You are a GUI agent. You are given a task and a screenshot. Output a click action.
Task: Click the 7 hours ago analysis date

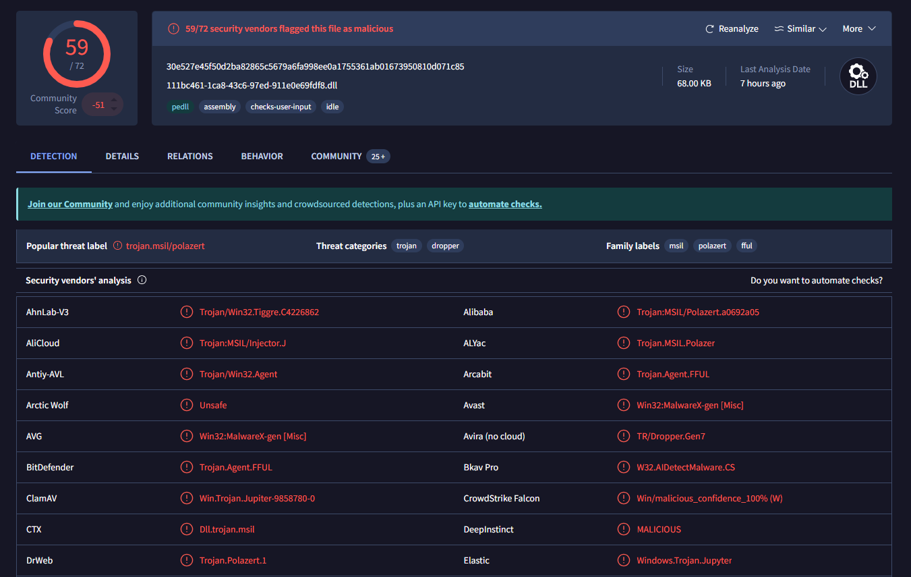[x=763, y=84]
